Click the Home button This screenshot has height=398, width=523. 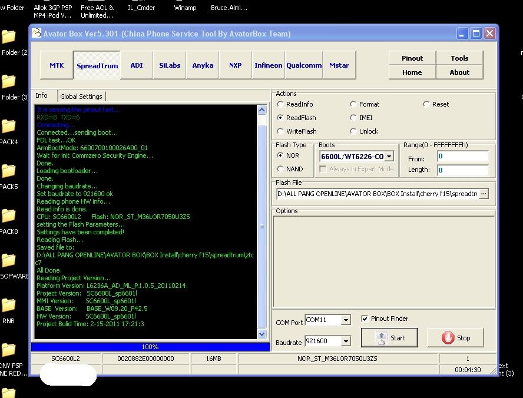[x=412, y=72]
